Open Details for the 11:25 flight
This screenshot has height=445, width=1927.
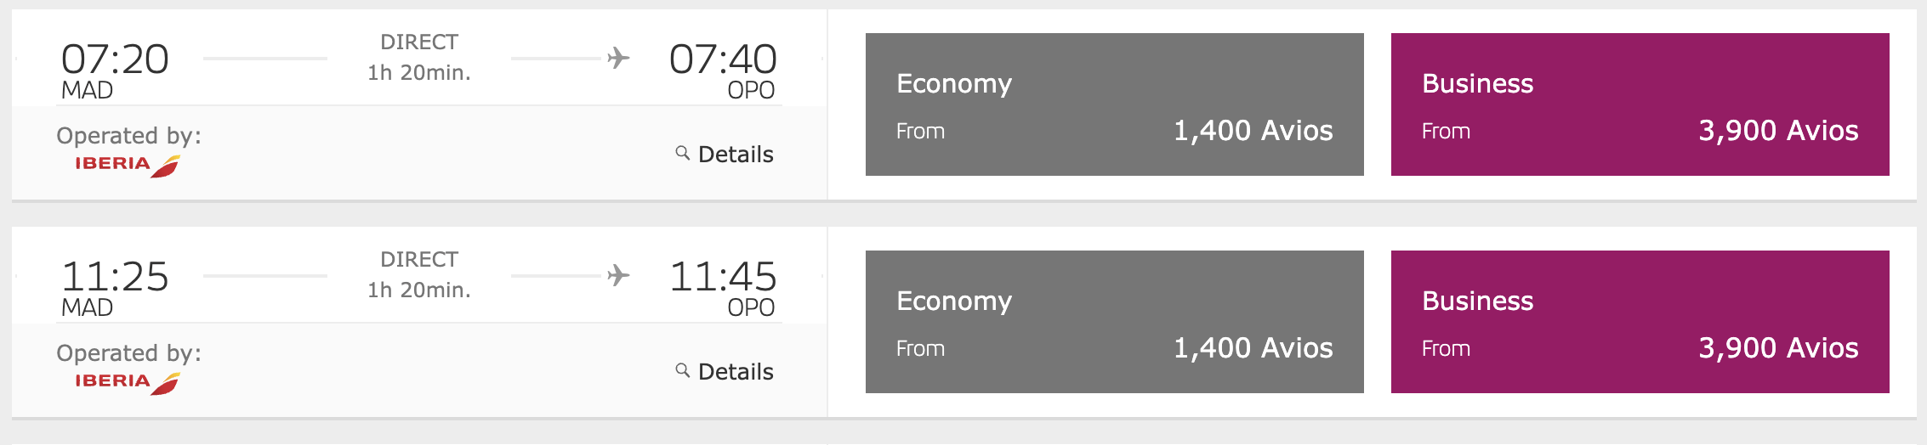736,372
